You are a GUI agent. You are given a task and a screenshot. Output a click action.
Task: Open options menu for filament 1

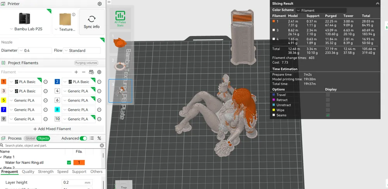tap(45, 82)
